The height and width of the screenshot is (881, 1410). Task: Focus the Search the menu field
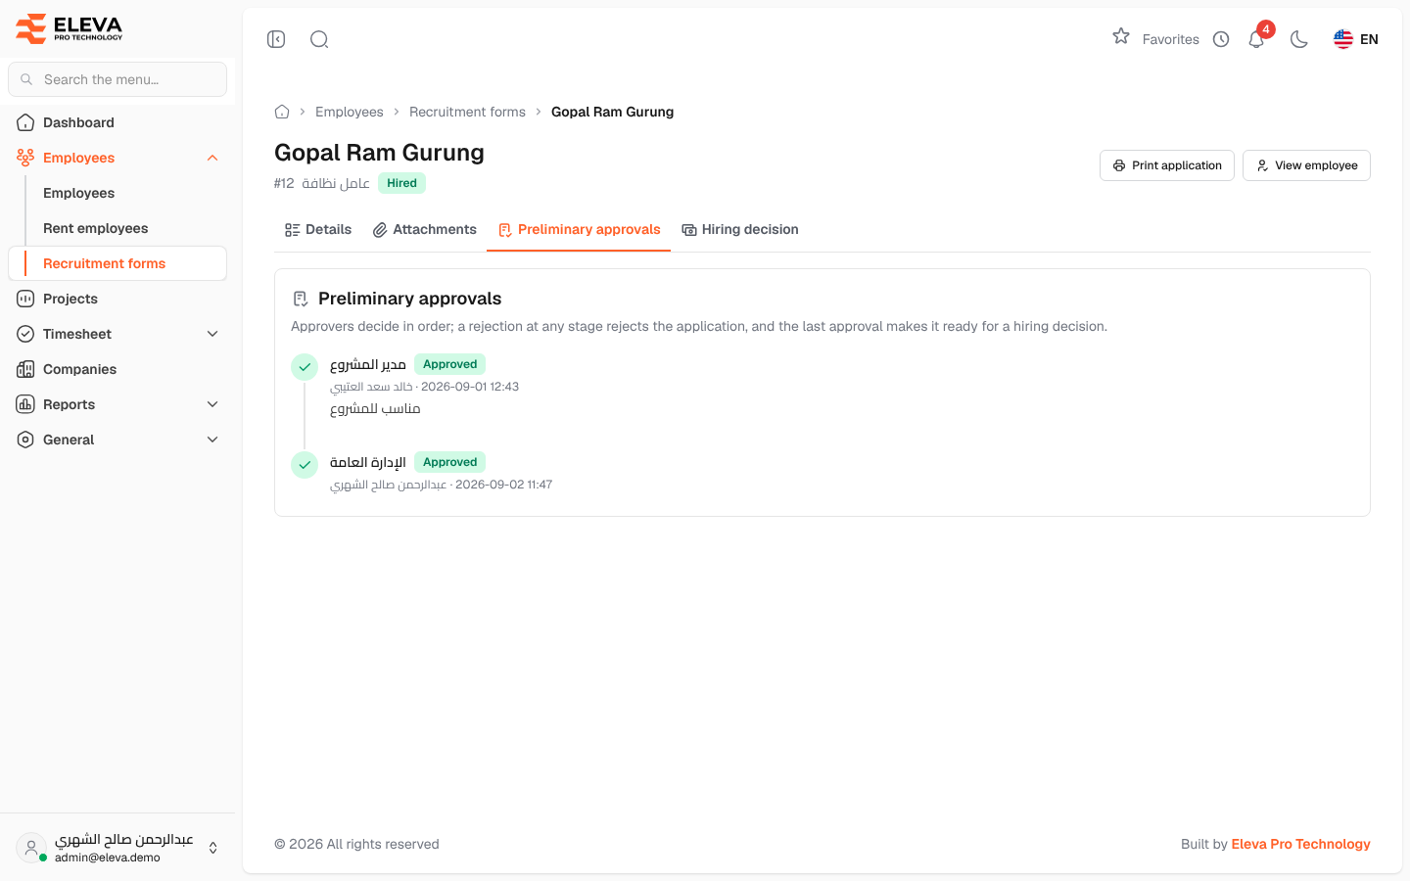point(117,79)
